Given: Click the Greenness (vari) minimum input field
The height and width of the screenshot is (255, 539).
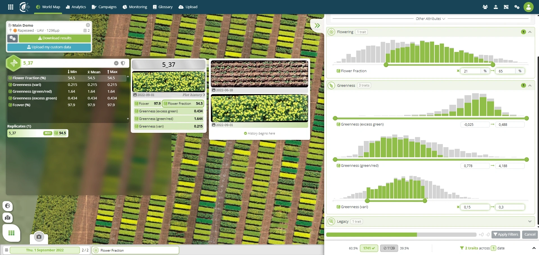Looking at the screenshot, I should point(475,207).
